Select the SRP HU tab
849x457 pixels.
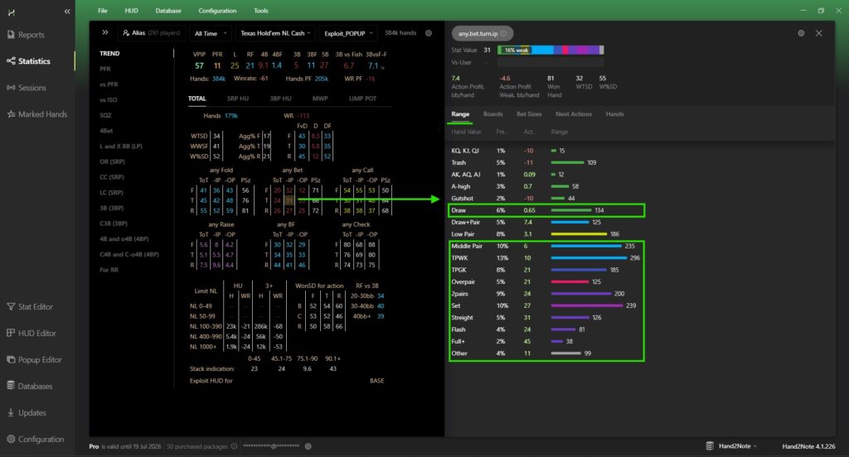[237, 99]
